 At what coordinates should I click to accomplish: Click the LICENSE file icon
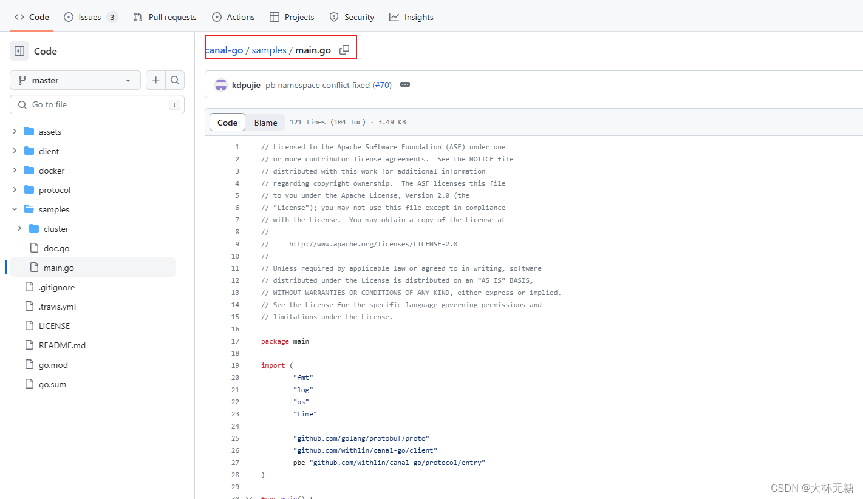[29, 325]
